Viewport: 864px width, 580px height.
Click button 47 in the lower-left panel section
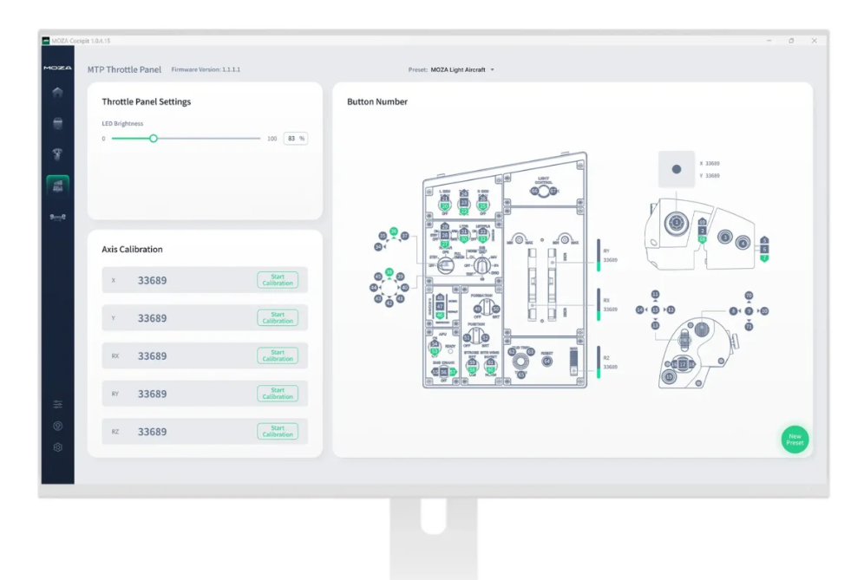coord(440,307)
